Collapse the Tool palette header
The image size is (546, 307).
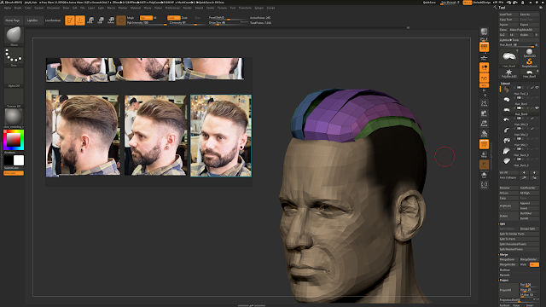[502, 8]
